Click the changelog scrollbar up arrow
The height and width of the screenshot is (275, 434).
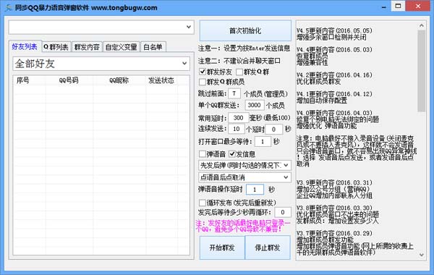[421, 25]
